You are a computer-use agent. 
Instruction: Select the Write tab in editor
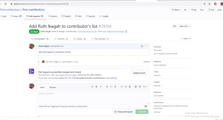coord(42,87)
